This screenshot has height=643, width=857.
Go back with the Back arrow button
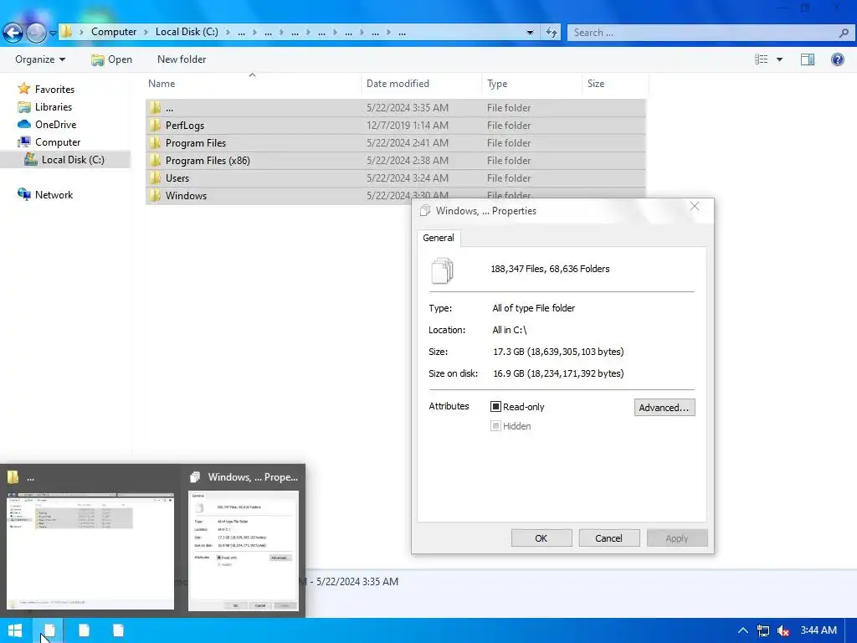(13, 33)
